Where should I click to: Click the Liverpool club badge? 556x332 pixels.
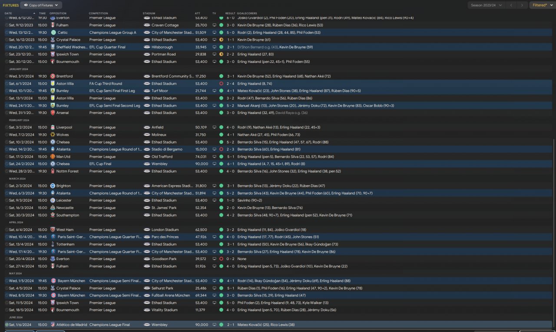pyautogui.click(x=53, y=127)
